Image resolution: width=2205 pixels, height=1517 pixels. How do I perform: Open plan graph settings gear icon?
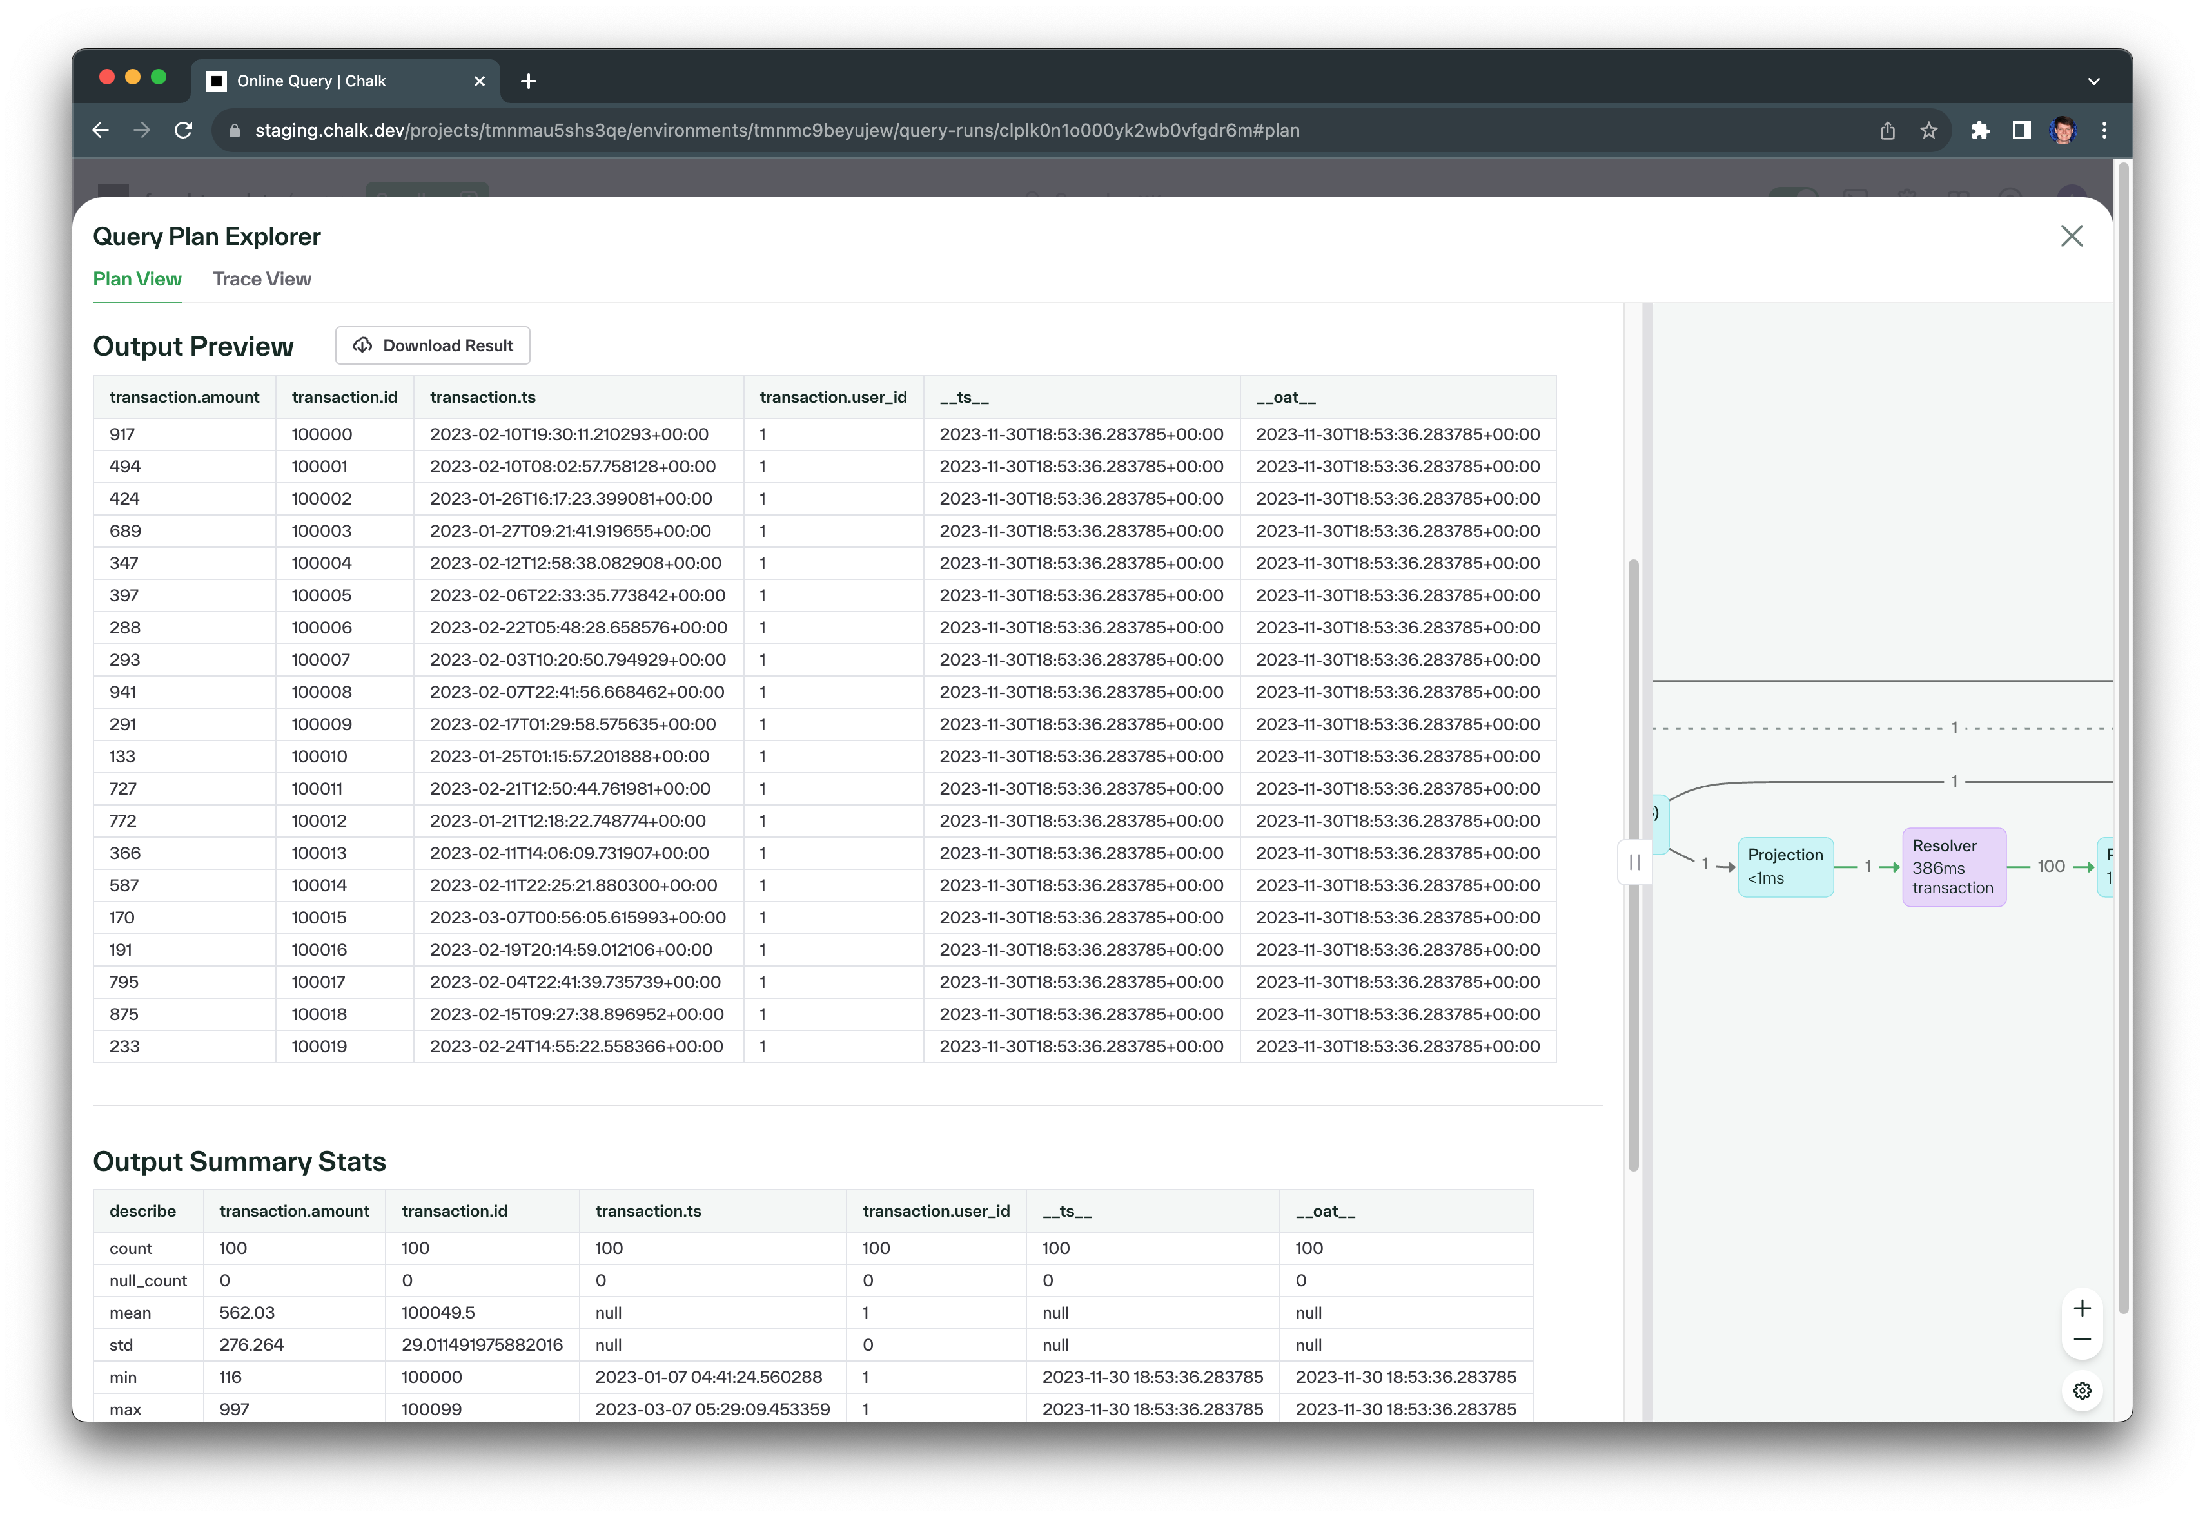coord(2081,1391)
